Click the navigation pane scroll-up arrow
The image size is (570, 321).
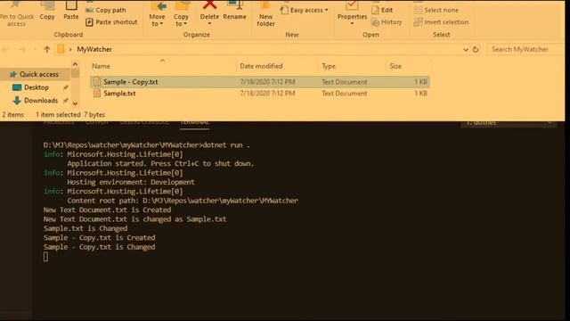75,64
